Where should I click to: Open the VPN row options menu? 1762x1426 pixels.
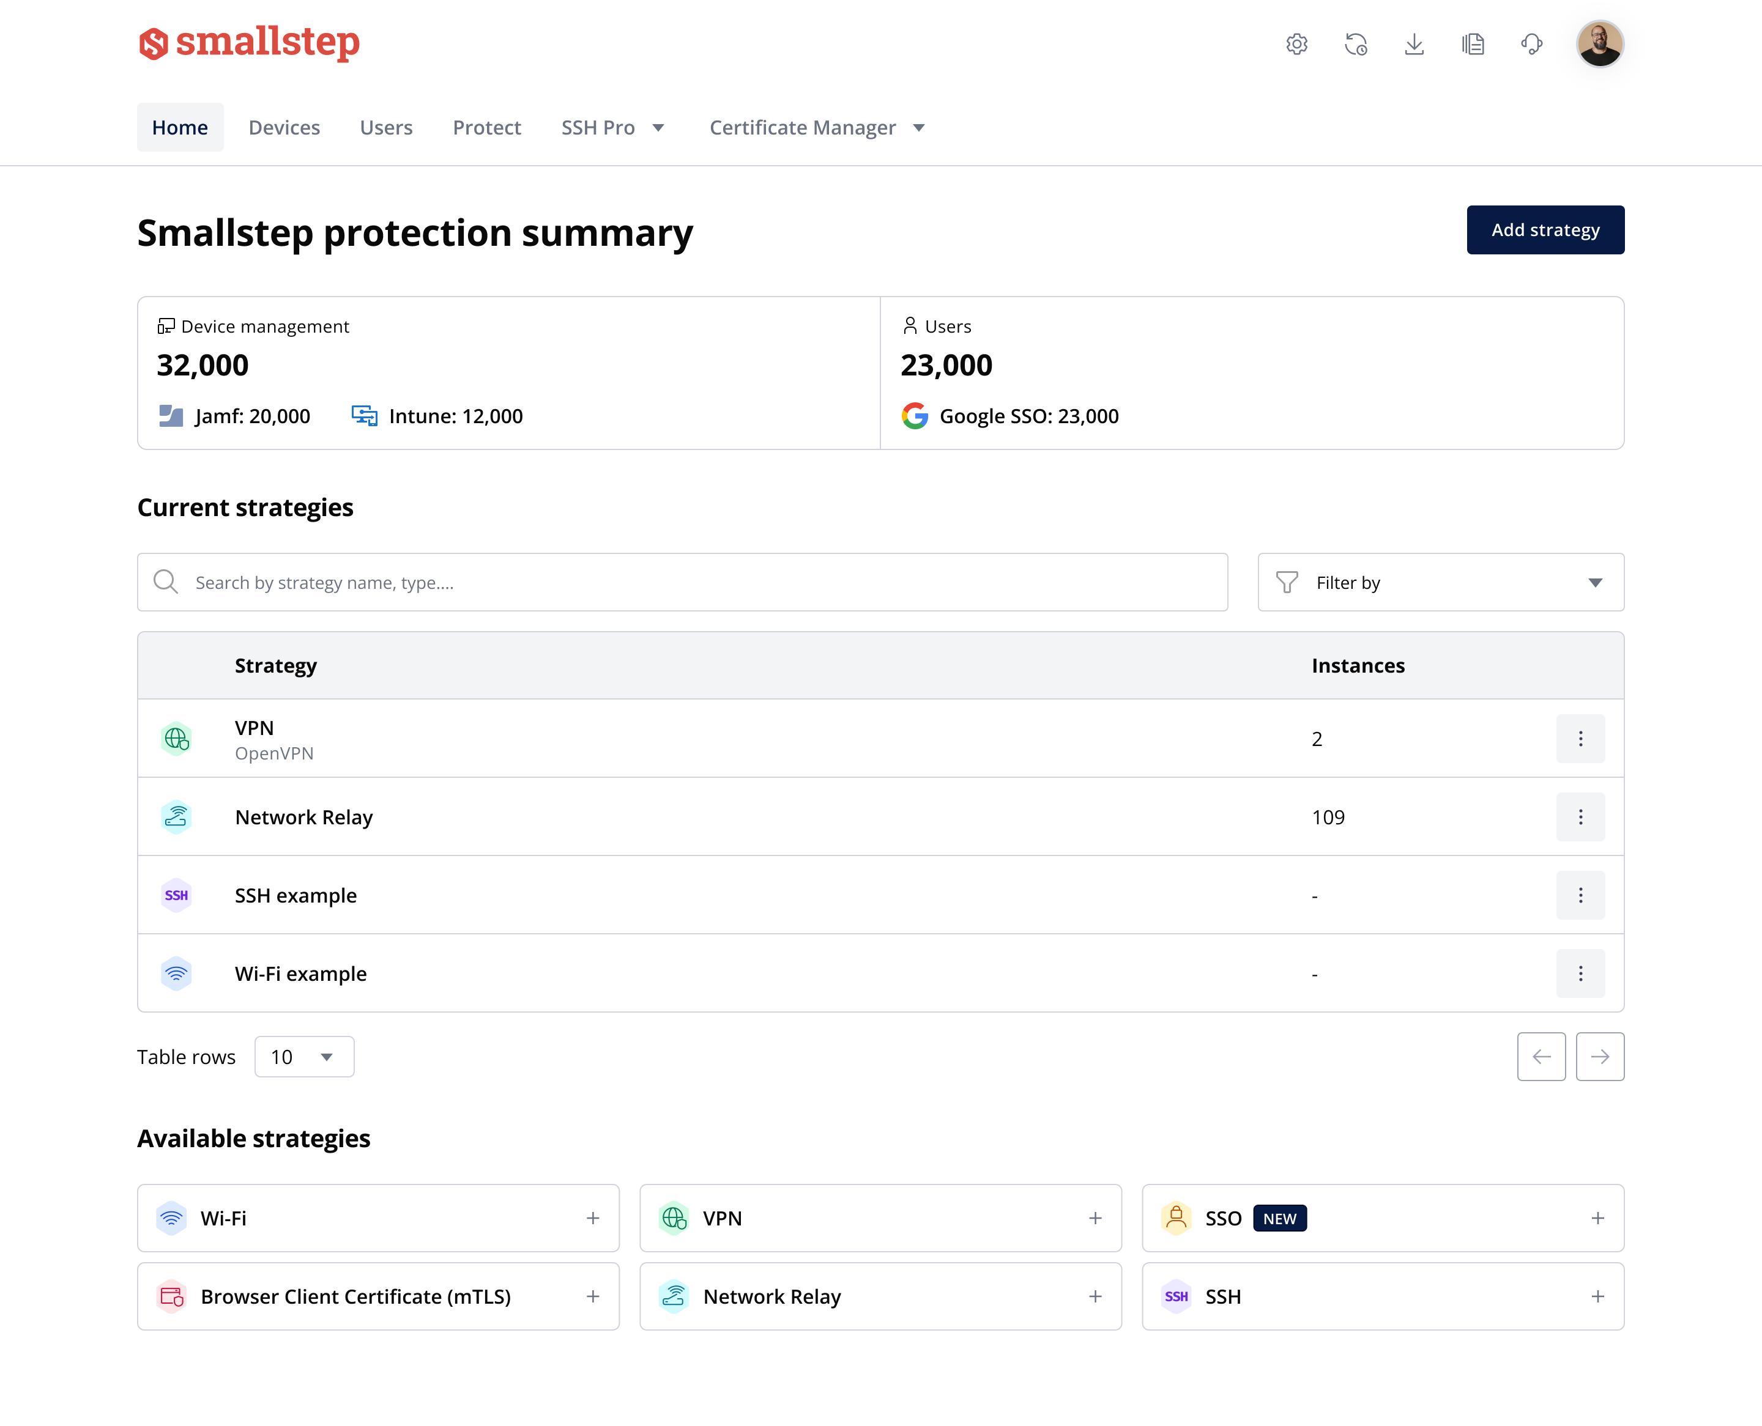pyautogui.click(x=1580, y=739)
